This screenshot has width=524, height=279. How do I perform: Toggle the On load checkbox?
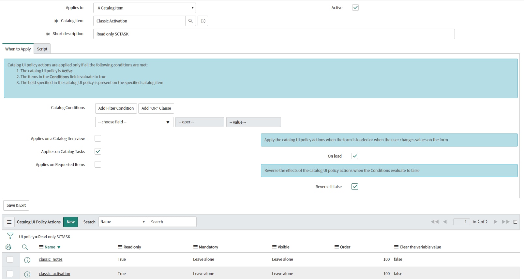(355, 156)
